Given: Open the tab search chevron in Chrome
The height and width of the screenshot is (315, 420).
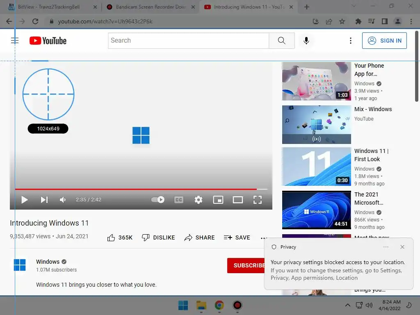Looking at the screenshot, I should (x=354, y=6).
